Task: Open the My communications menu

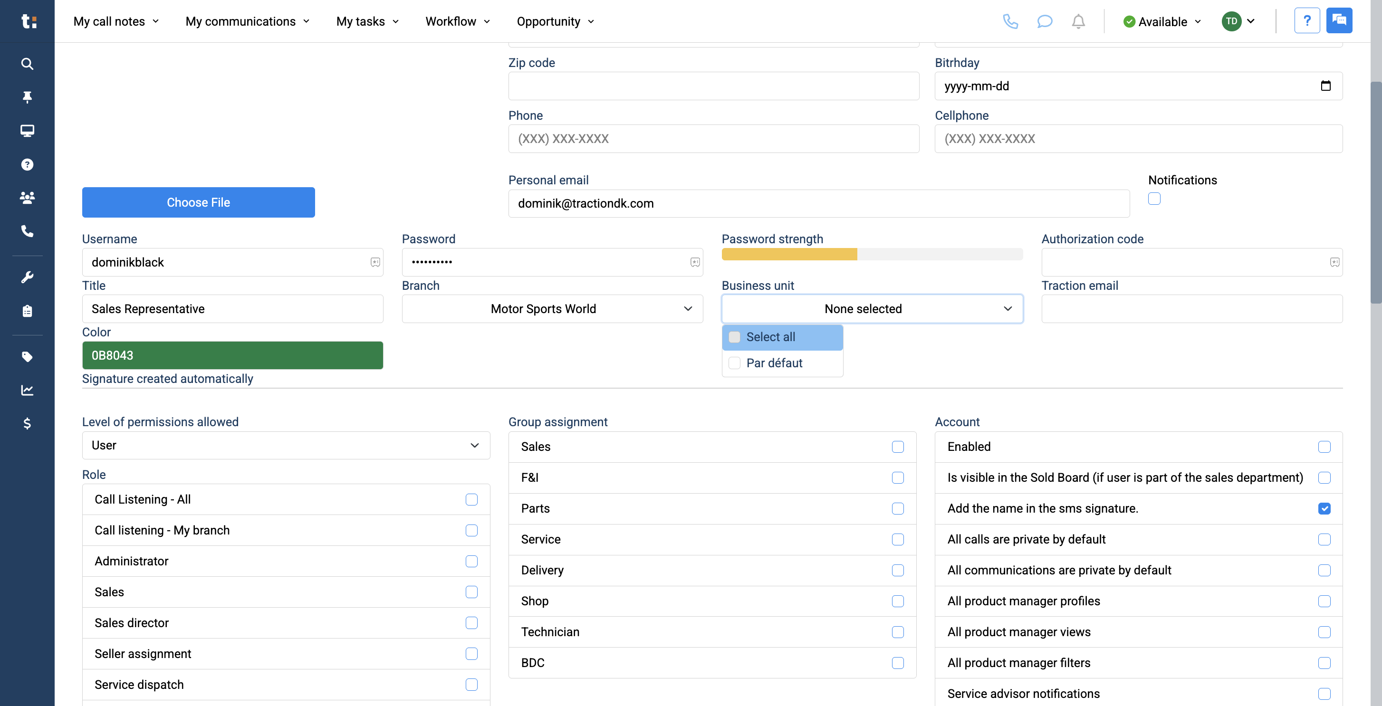Action: [241, 21]
